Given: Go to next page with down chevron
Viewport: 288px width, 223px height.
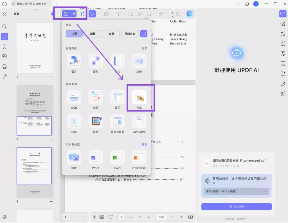Looking at the screenshot, I should 148,217.
